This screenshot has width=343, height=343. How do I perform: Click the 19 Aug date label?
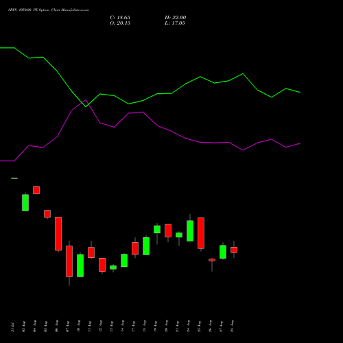(155, 327)
